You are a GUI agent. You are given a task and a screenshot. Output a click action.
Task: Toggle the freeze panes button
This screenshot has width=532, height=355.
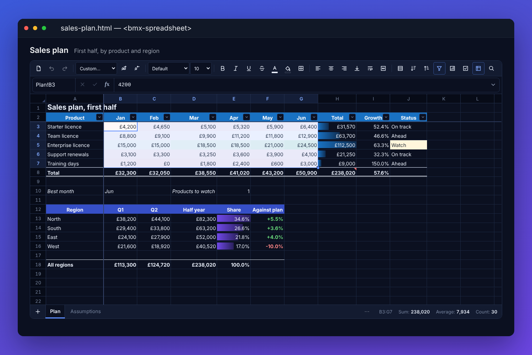tap(478, 69)
